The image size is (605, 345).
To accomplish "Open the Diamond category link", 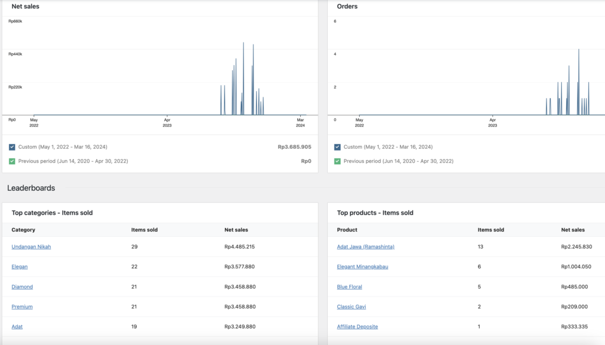I will coord(21,287).
